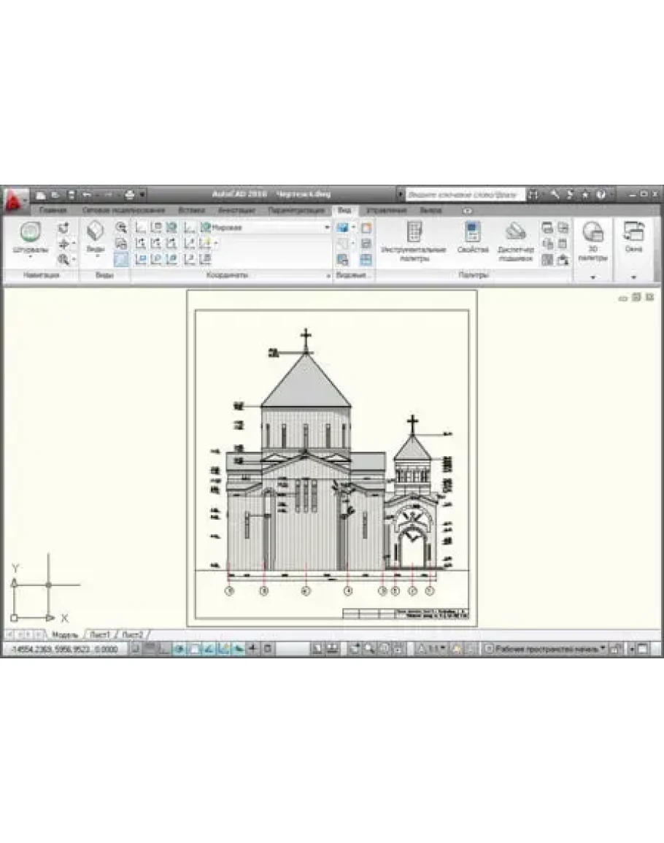Toggle the lineweight display button in the status bar
The image size is (664, 843).
(268, 648)
